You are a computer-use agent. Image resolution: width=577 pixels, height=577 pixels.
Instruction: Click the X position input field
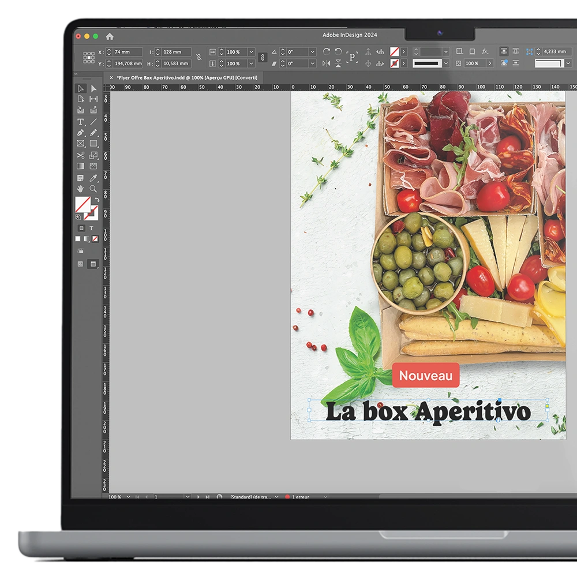click(x=127, y=52)
